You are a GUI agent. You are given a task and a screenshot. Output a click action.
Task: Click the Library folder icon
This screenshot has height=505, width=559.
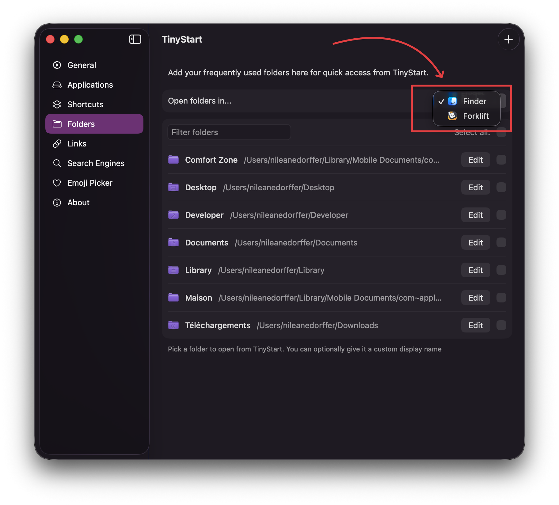click(173, 270)
